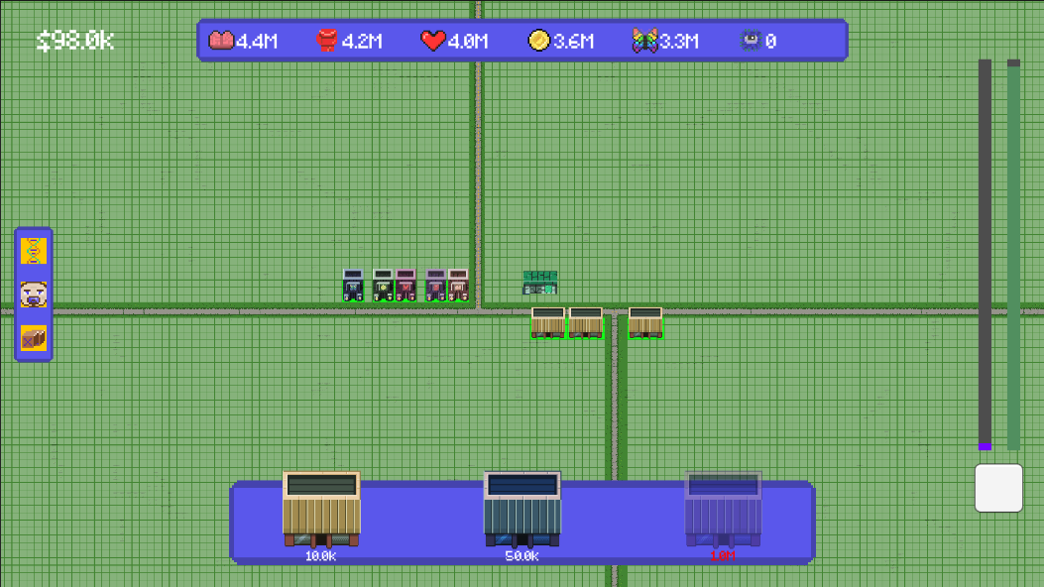Select the butterfly booth on the map
1044x587 pixels.
click(353, 285)
